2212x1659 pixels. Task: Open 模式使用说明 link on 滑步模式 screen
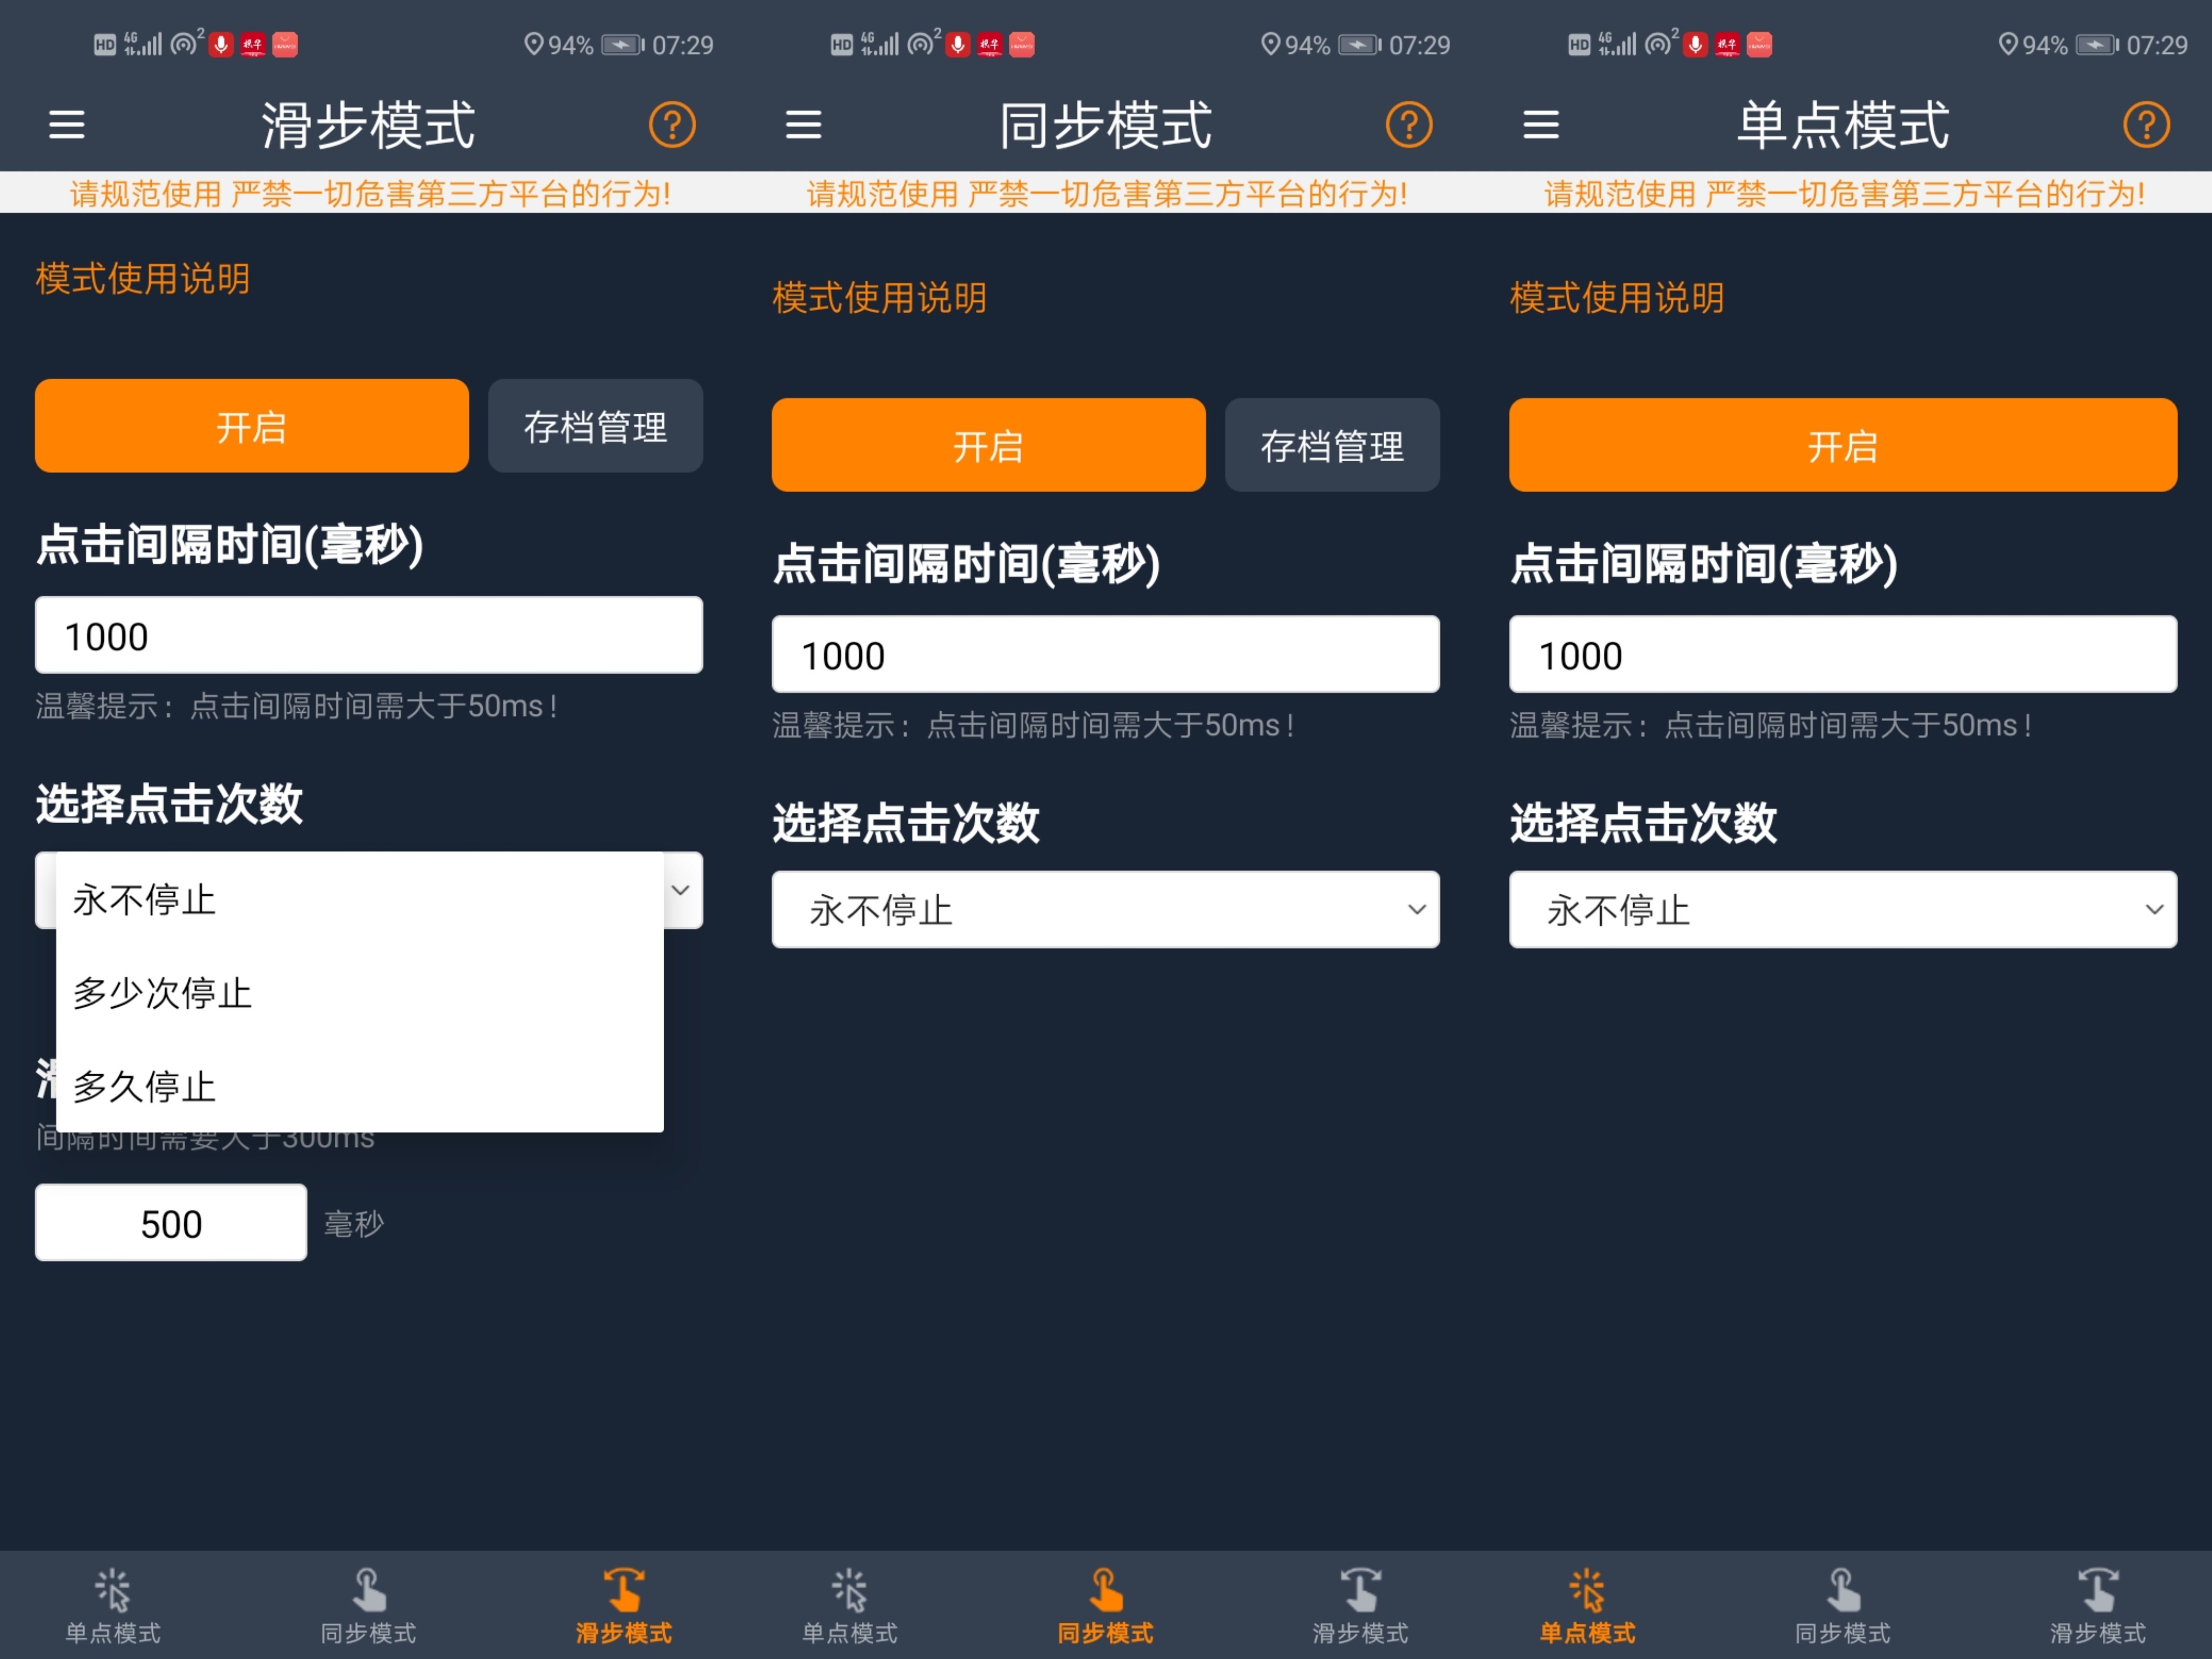coord(143,279)
